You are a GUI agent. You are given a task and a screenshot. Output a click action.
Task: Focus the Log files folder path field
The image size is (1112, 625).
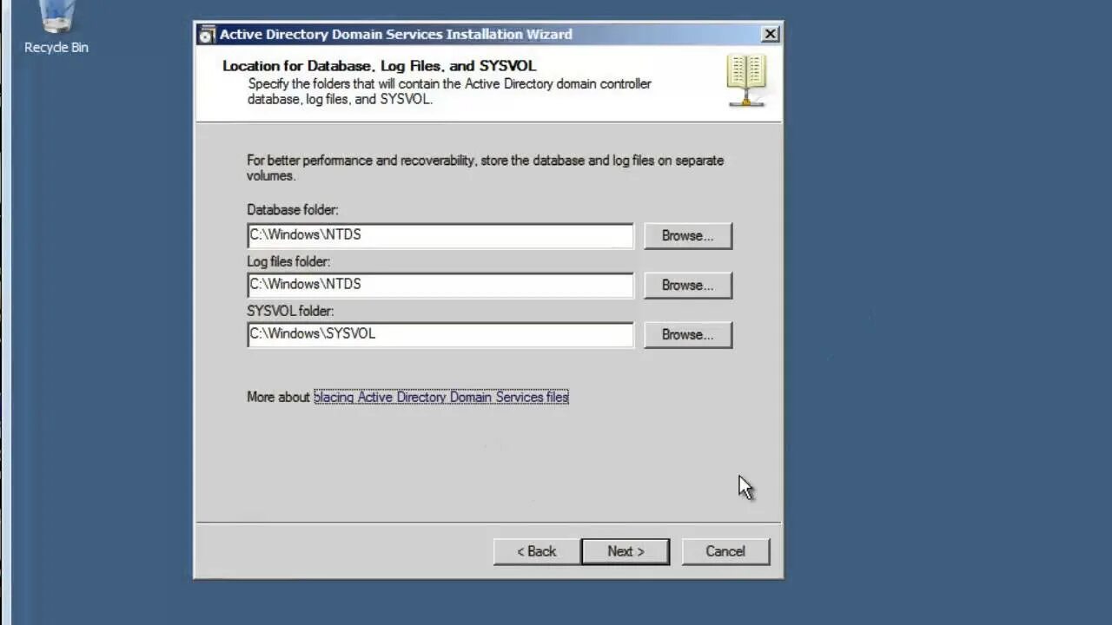(x=440, y=285)
